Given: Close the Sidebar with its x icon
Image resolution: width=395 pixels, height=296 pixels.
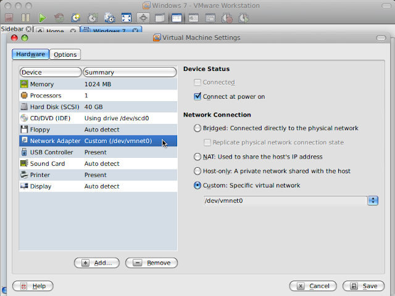Looking at the screenshot, I should point(29,29).
